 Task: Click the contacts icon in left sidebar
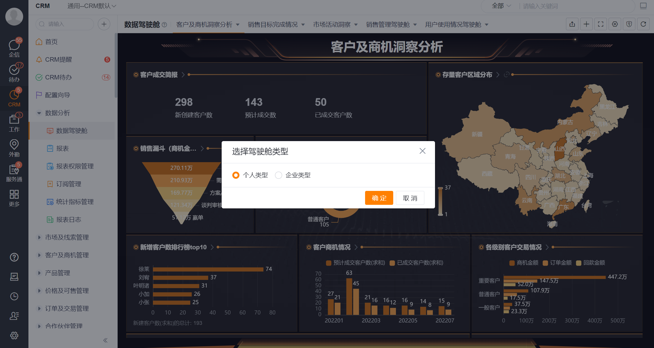tap(14, 316)
